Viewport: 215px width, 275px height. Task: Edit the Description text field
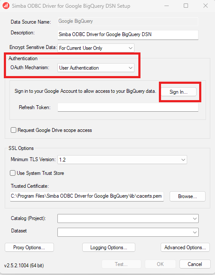[x=128, y=35]
